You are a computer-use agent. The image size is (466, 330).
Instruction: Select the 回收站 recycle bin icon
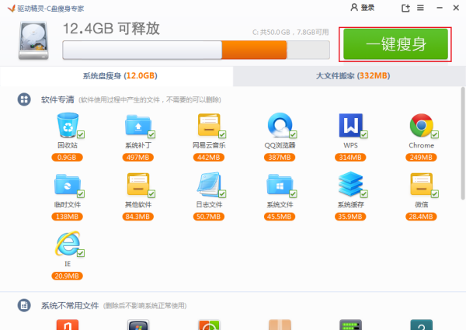click(x=68, y=125)
